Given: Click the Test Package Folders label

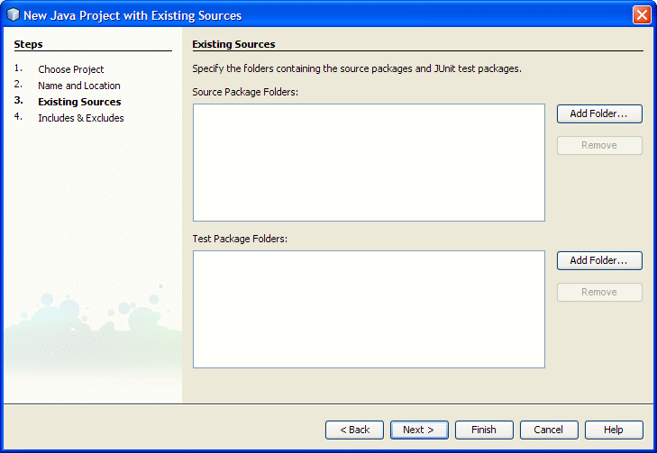Looking at the screenshot, I should (x=240, y=239).
